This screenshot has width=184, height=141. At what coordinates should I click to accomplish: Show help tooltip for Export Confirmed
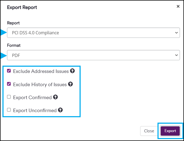pos(55,97)
